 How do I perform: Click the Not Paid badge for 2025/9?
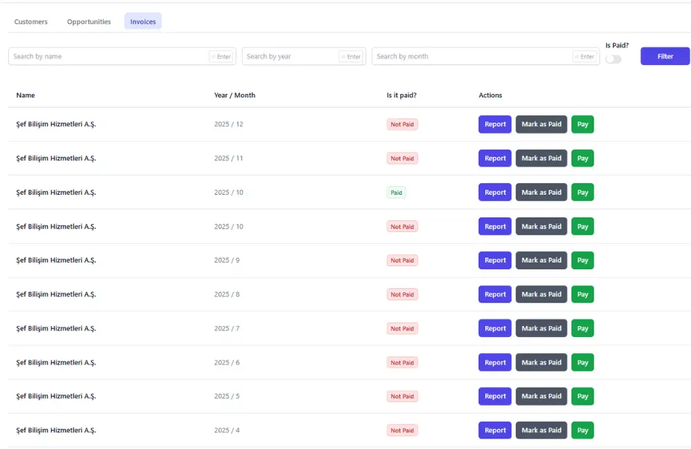[x=402, y=260]
